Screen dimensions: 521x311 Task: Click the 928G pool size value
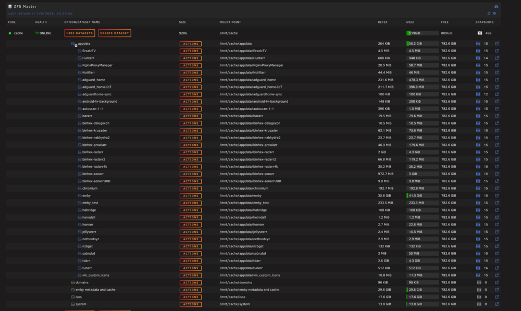(183, 33)
